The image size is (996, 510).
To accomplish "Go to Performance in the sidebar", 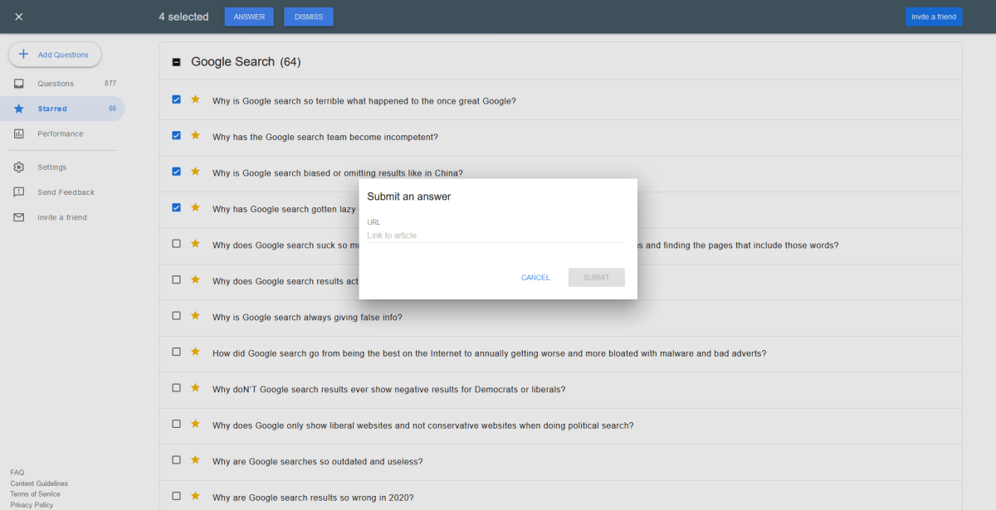I will (x=62, y=134).
